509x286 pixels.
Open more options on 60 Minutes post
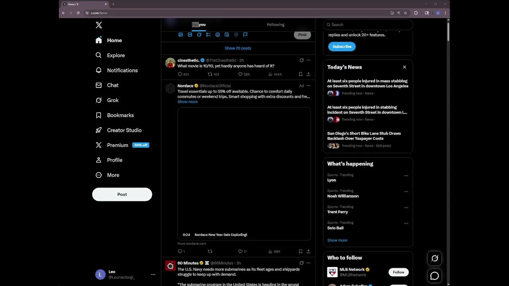pos(308,263)
